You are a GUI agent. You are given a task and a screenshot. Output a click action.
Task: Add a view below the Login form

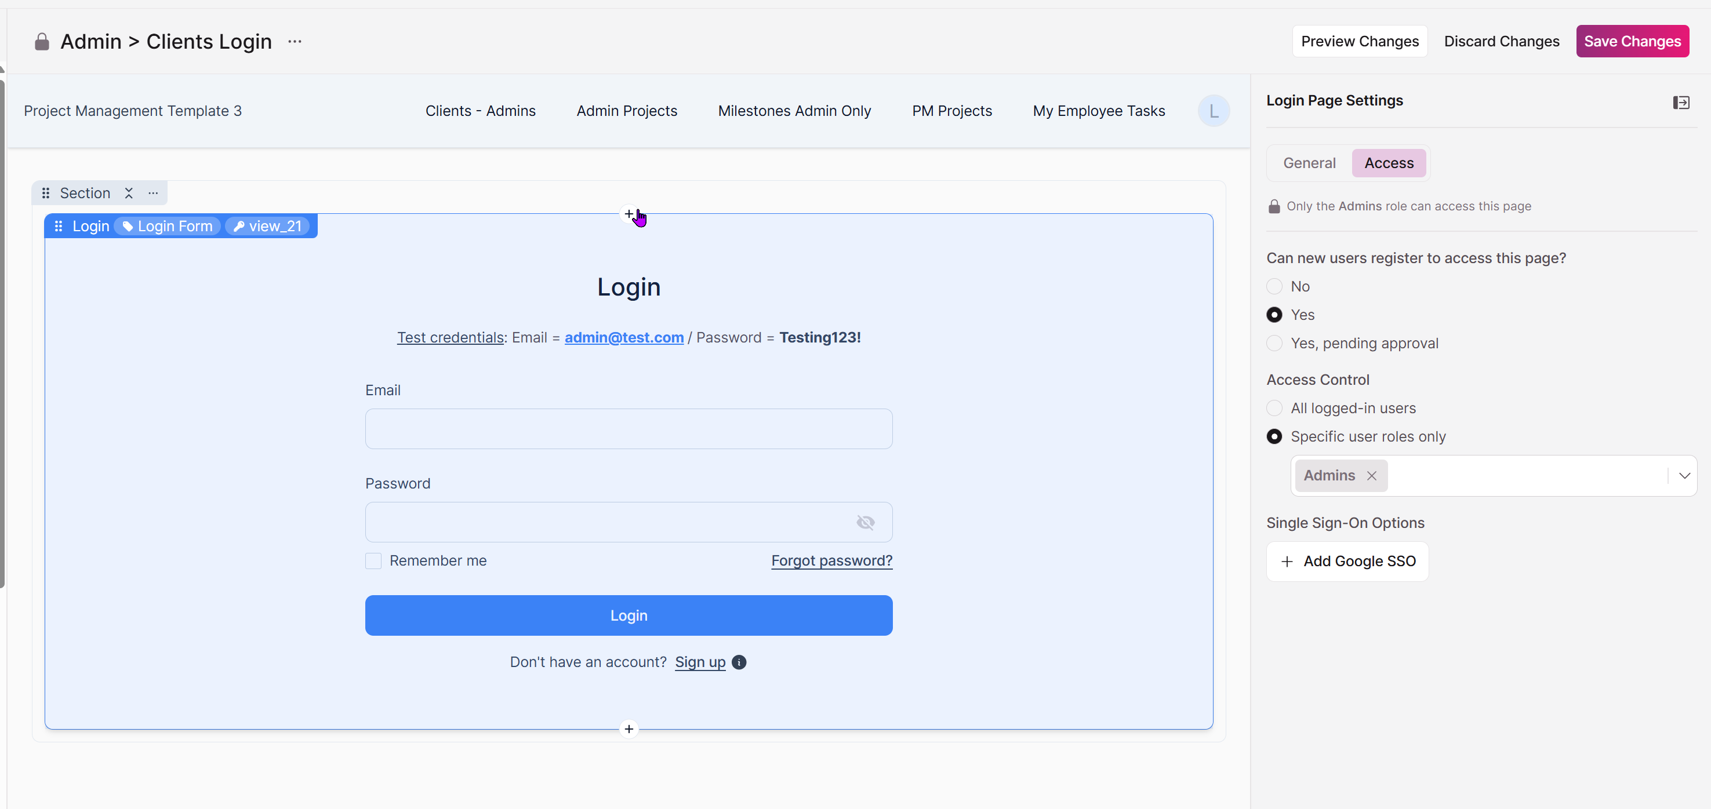[x=629, y=728]
